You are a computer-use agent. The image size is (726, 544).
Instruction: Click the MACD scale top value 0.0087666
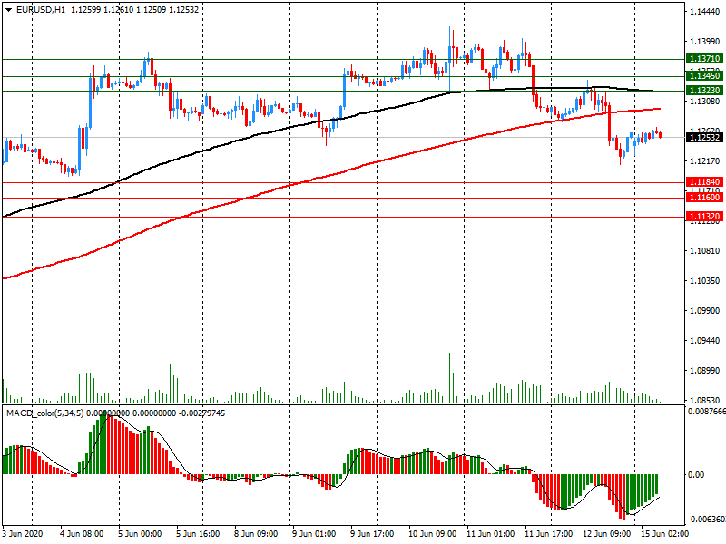[707, 412]
